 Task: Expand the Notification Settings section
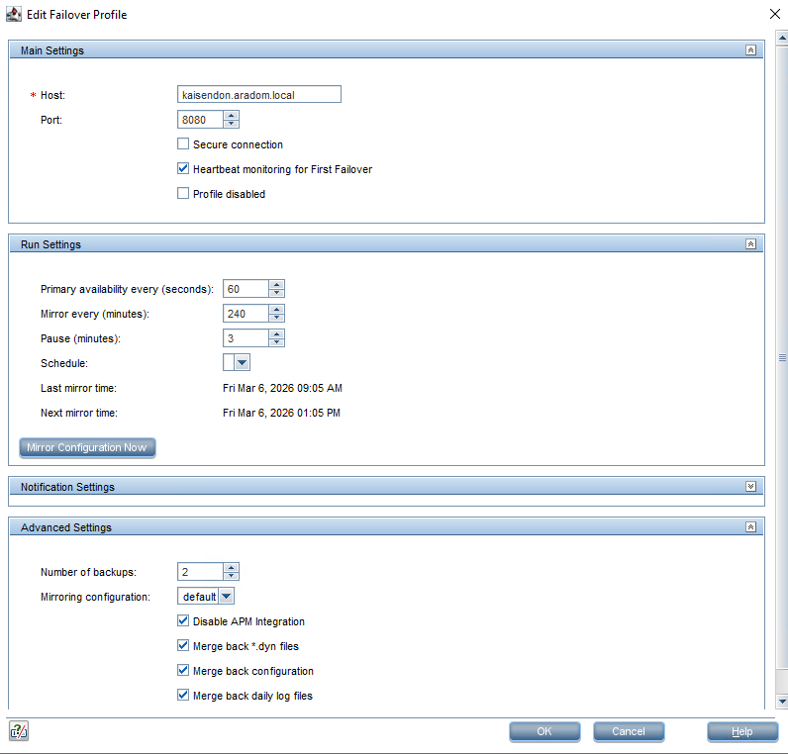pos(750,486)
